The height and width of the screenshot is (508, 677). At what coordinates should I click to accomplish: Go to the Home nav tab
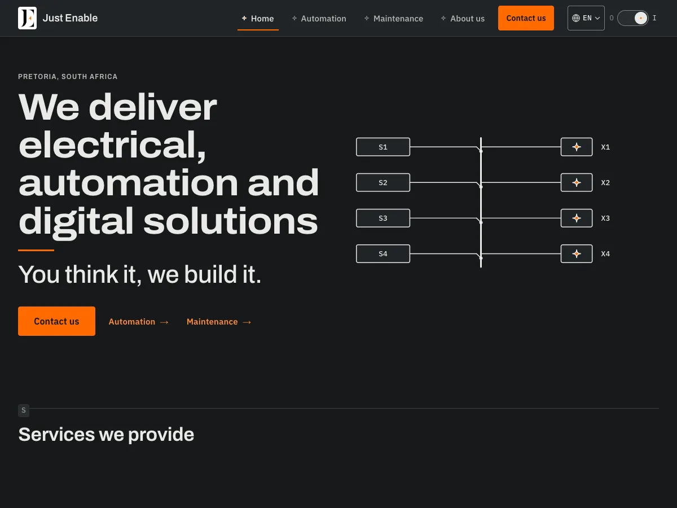258,19
